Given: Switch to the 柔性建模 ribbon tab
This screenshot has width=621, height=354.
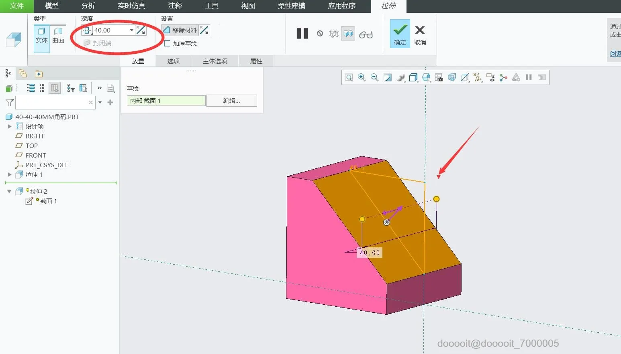Looking at the screenshot, I should click(x=292, y=6).
